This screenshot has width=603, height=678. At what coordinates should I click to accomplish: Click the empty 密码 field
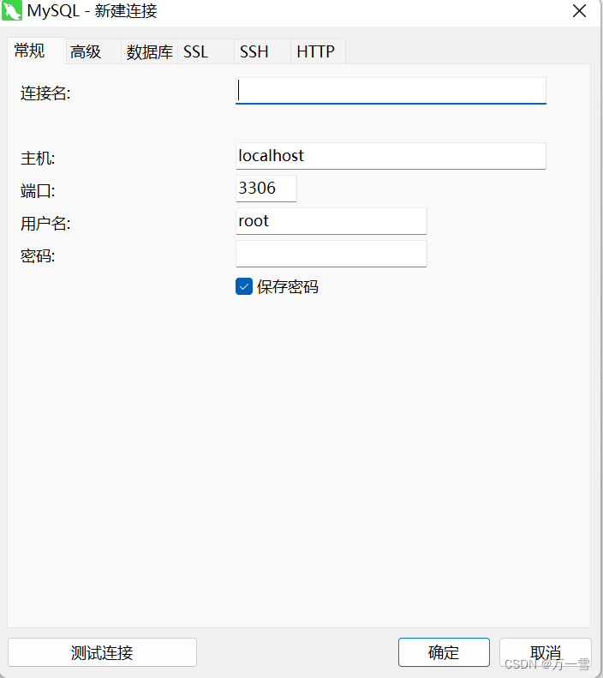[331, 254]
